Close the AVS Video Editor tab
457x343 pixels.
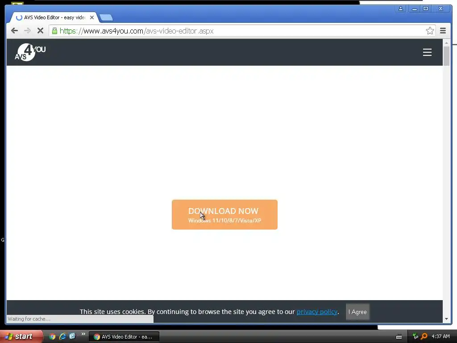(92, 17)
